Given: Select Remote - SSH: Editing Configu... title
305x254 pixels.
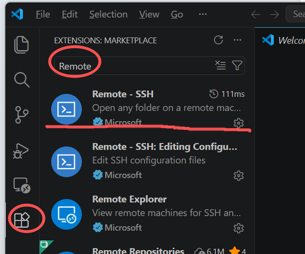Looking at the screenshot, I should [165, 147].
